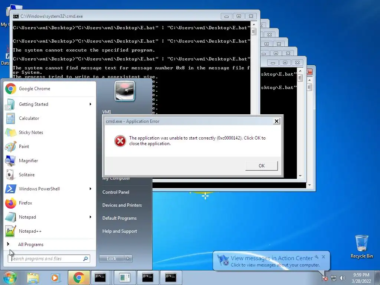Click the middle cmd icon on taskbar
Screen dimensions: 380x285
pos(148,278)
